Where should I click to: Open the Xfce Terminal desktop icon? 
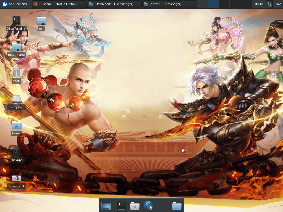[16, 20]
